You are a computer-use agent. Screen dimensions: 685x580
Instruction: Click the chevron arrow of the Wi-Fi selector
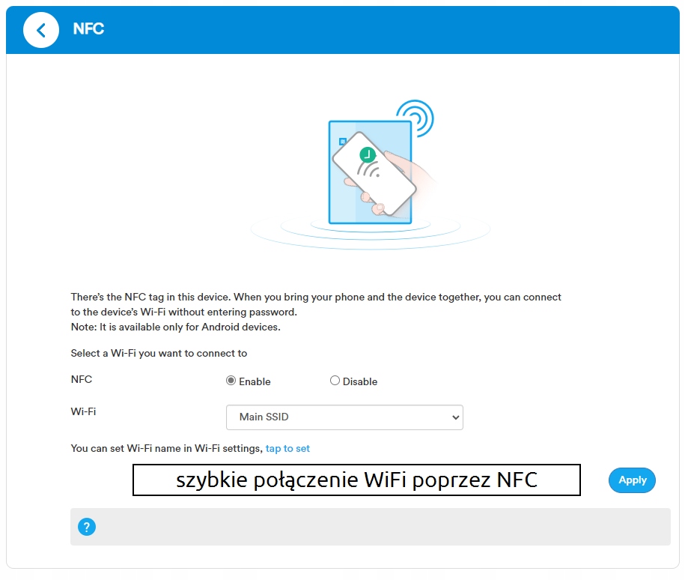tap(455, 417)
